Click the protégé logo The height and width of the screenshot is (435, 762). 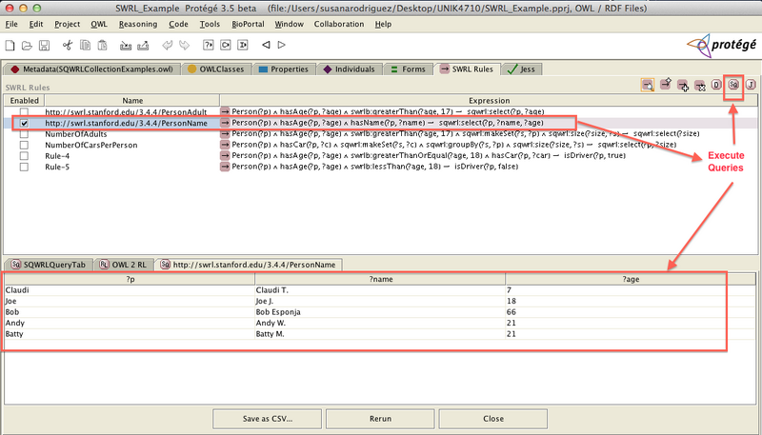(x=722, y=45)
